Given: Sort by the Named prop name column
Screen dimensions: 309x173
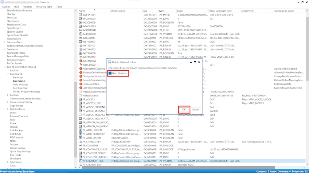Looking at the screenshot, I should pyautogui.click(x=289, y=11).
